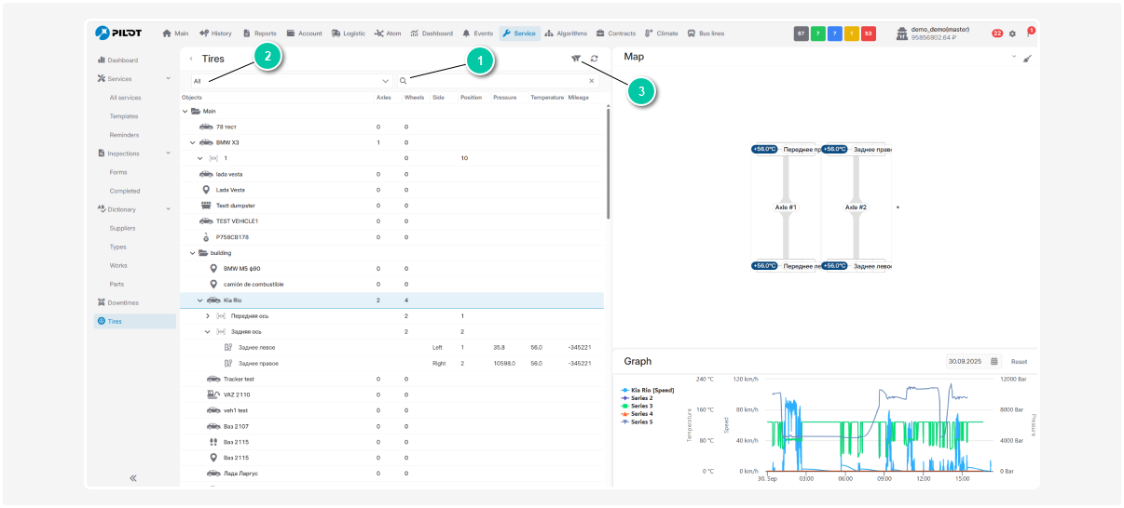The image size is (1124, 508).
Task: Collapse the building folder group
Action: point(193,252)
